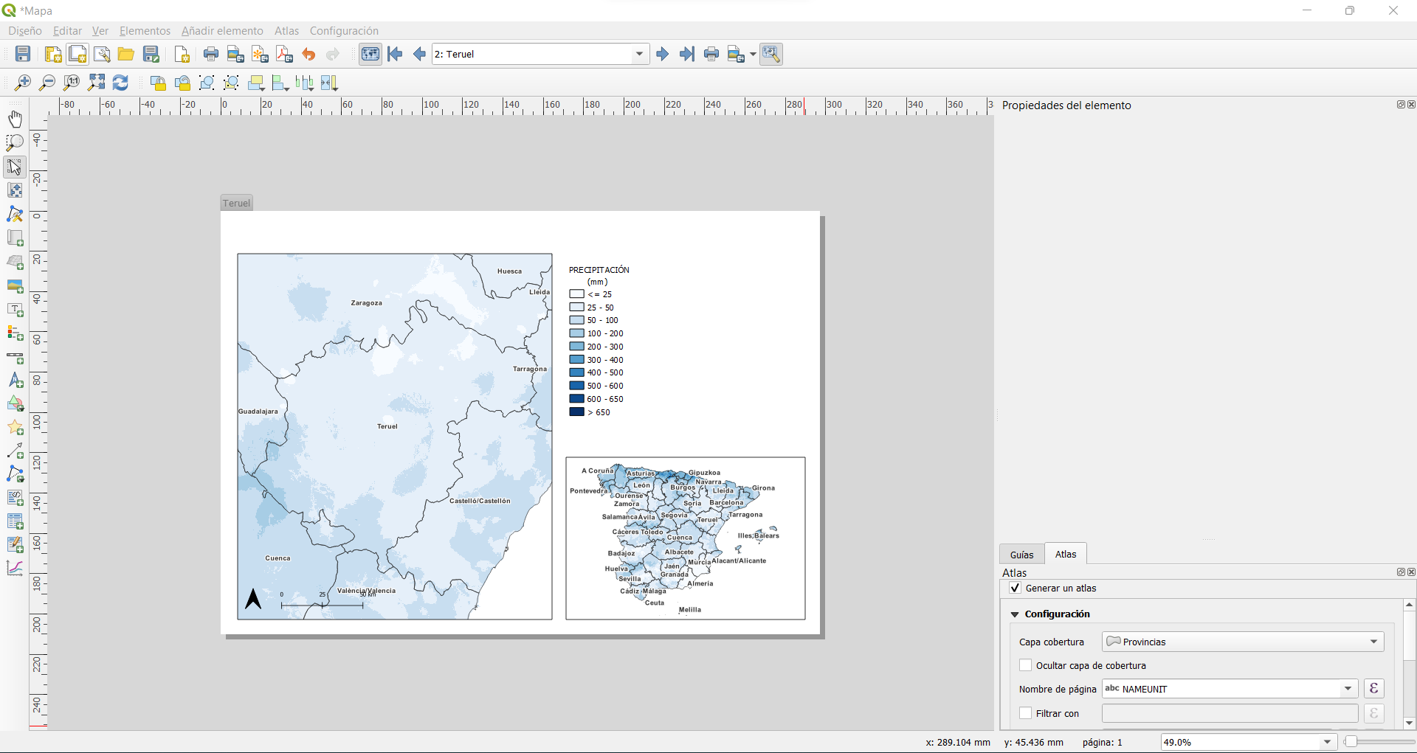Click the Refresh view icon

(x=120, y=83)
